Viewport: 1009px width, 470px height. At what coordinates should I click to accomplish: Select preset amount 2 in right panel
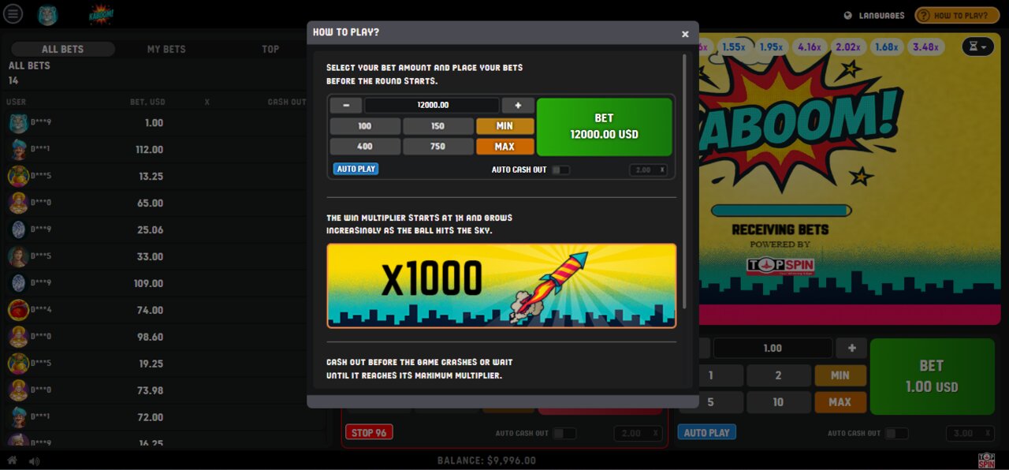click(778, 375)
